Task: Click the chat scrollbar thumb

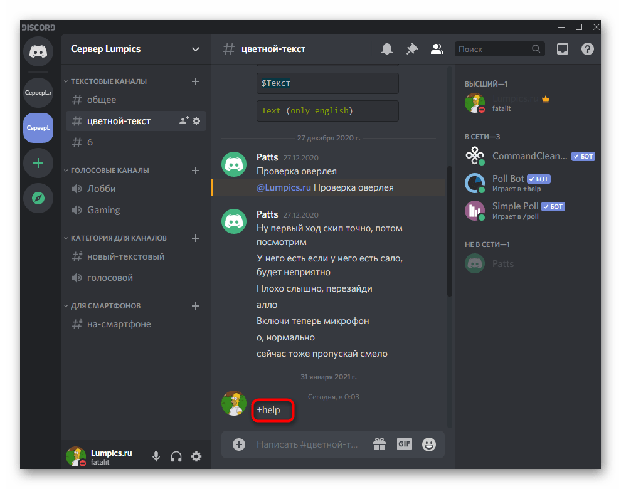Action: point(450,231)
